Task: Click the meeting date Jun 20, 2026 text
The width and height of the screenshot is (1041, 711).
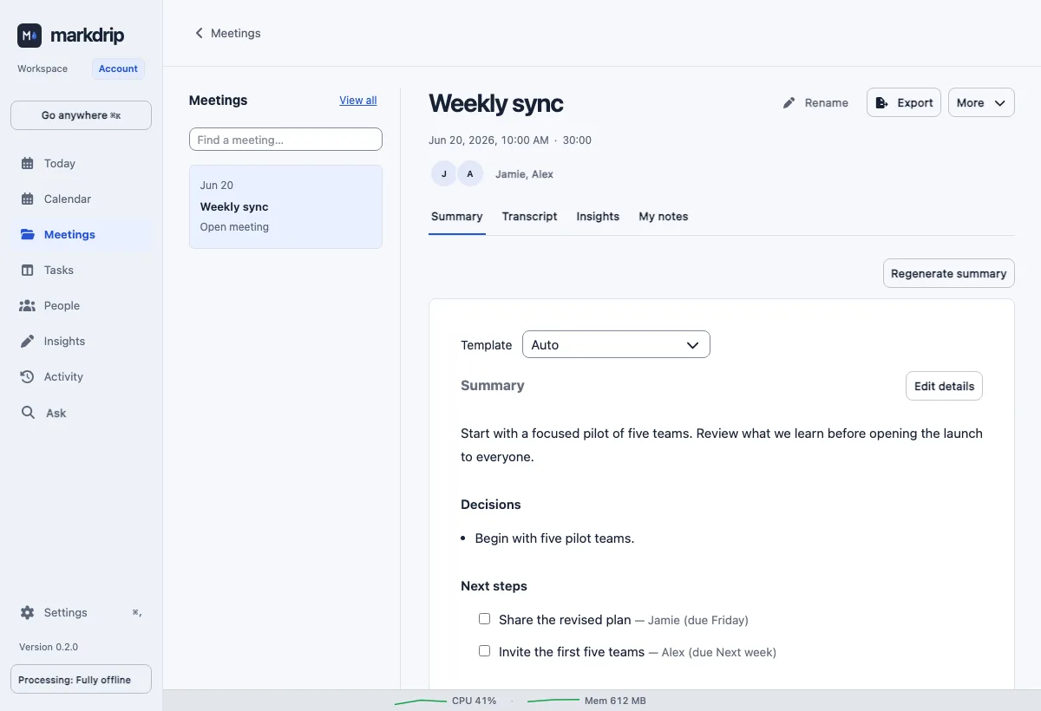Action: point(488,140)
